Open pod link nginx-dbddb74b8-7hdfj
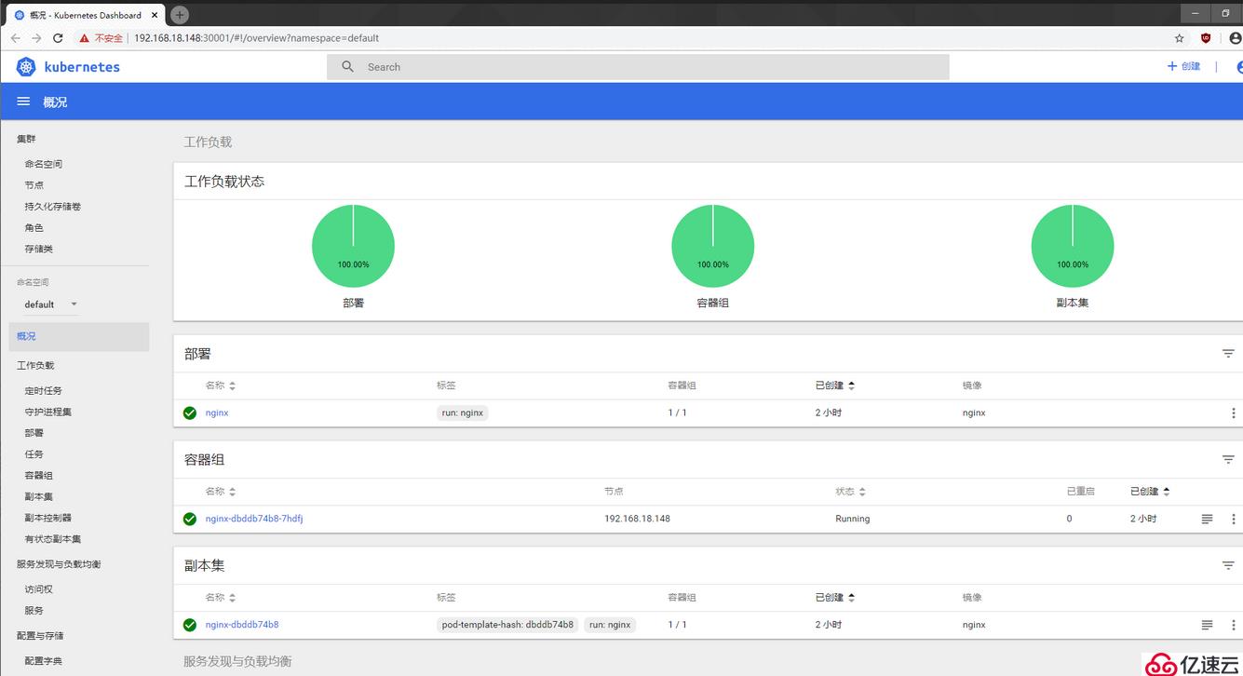The width and height of the screenshot is (1243, 676). pyautogui.click(x=254, y=519)
